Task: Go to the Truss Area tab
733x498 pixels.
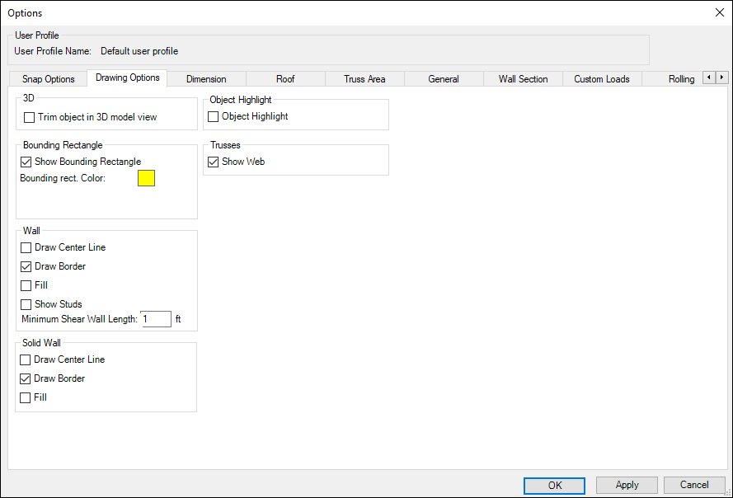Action: (x=364, y=79)
